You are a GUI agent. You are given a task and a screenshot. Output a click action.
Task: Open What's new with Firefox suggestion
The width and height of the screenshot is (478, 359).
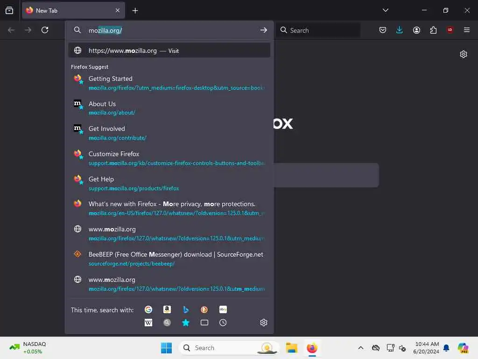(x=169, y=208)
